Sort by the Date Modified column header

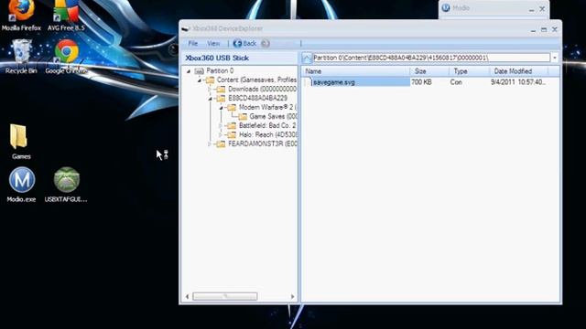click(x=519, y=71)
